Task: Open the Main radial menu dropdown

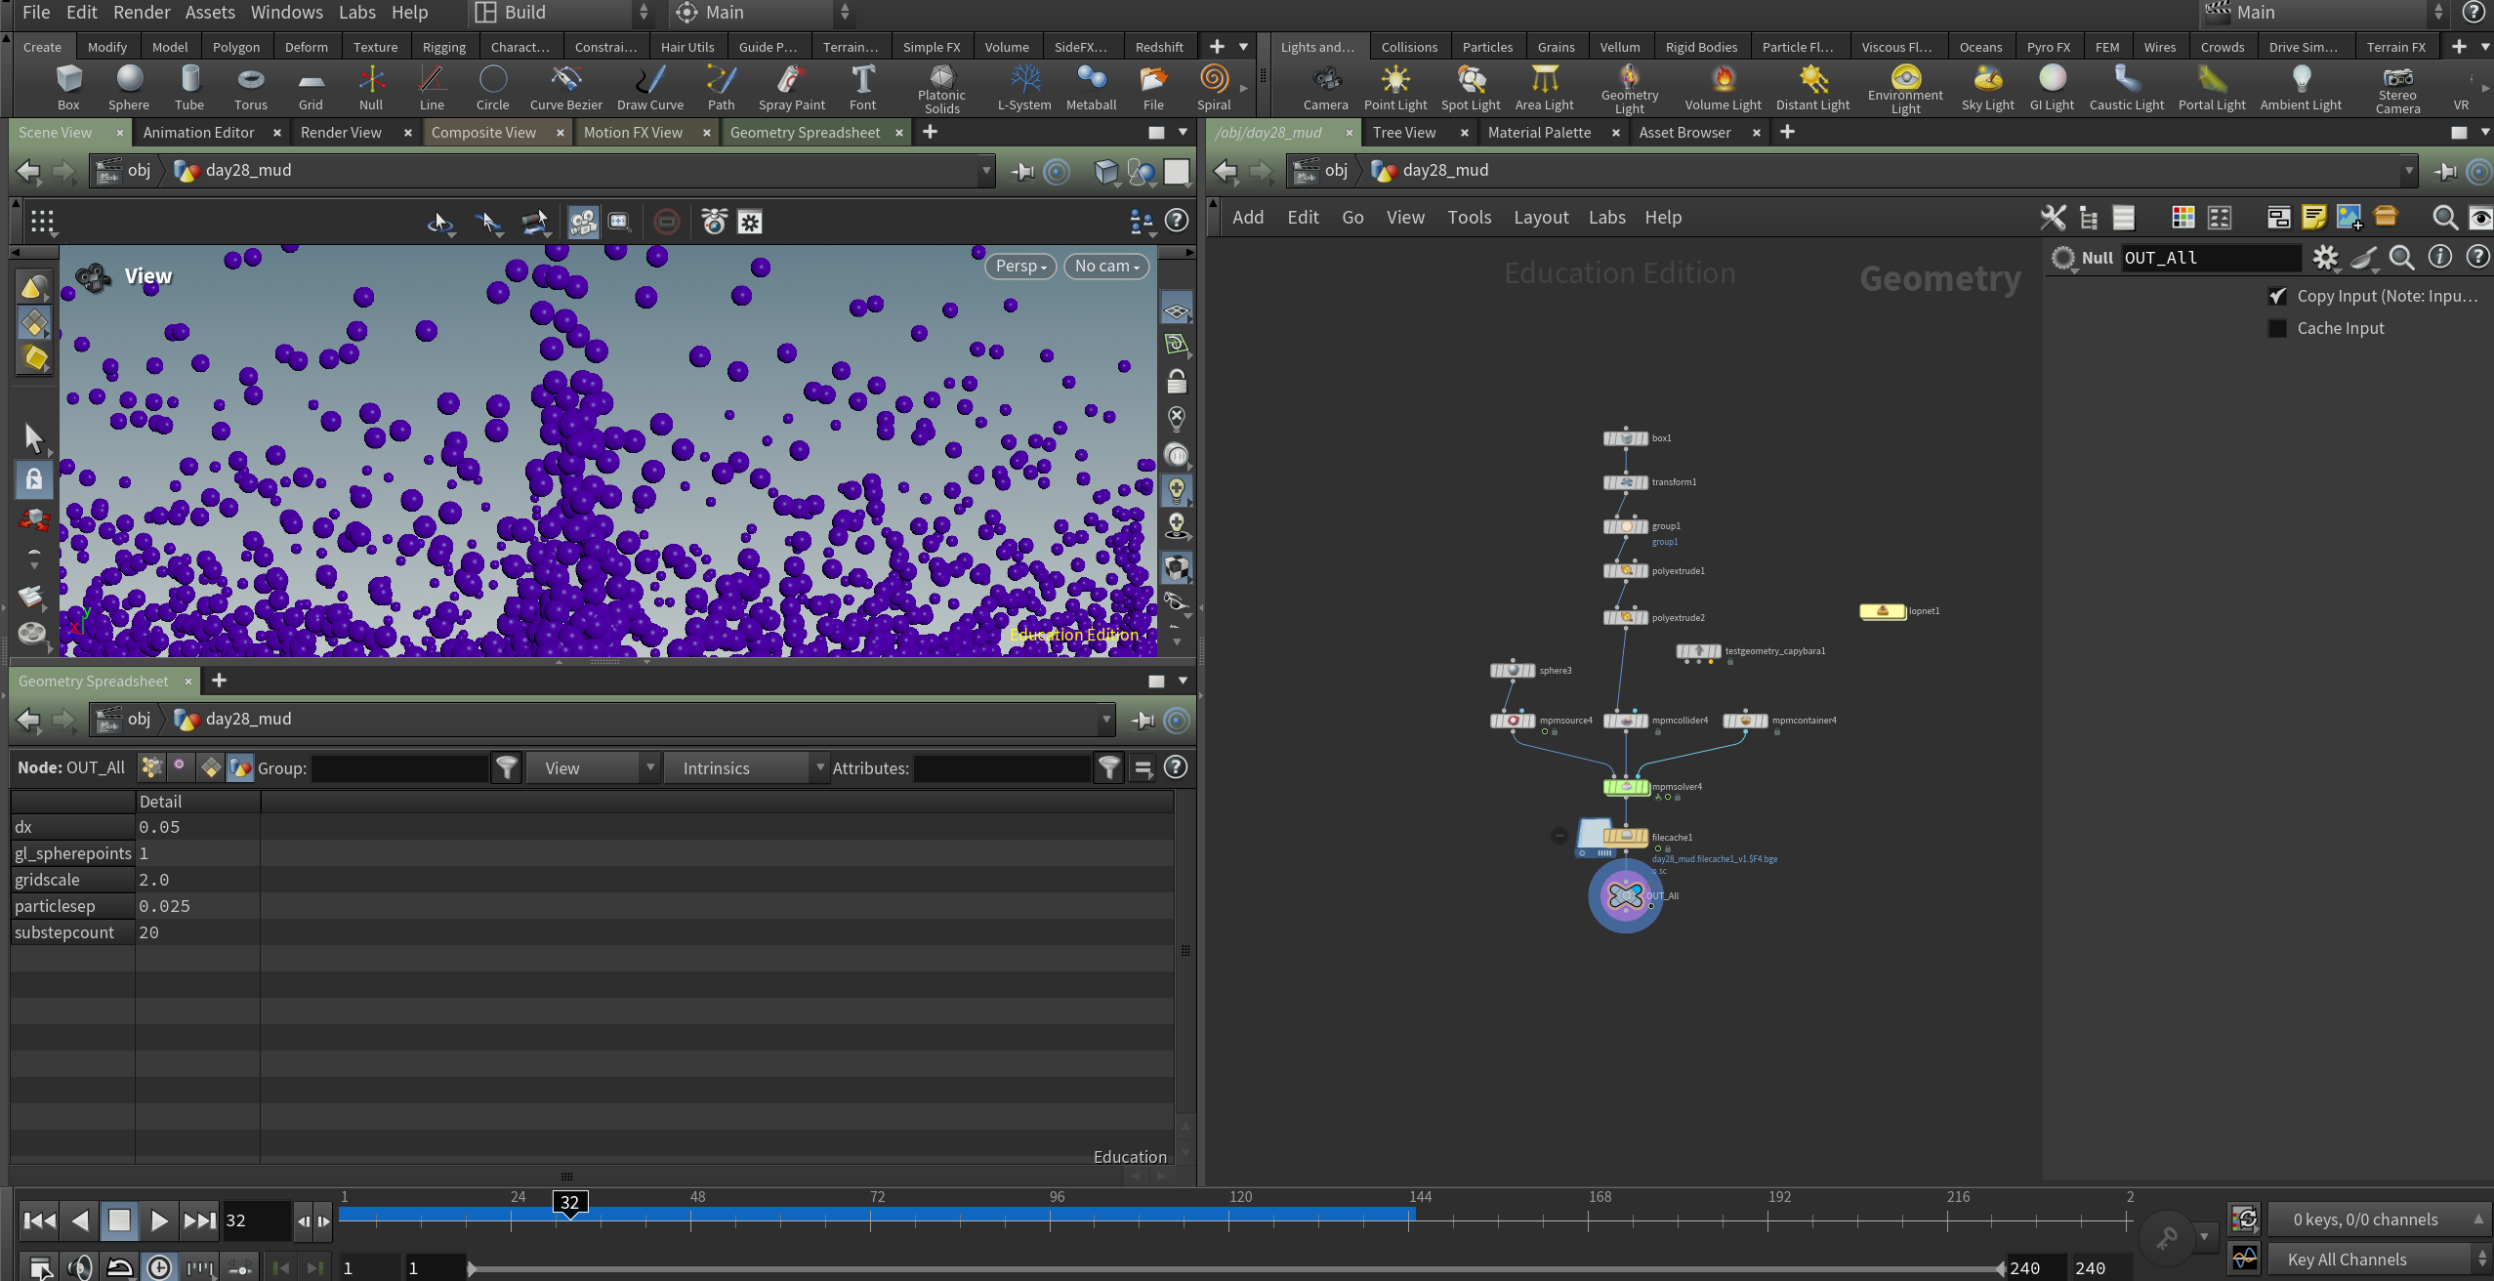Action: pyautogui.click(x=762, y=13)
